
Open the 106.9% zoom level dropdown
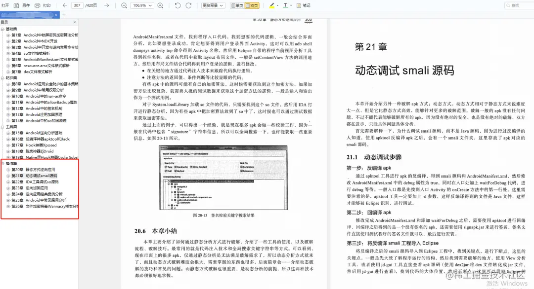(142, 5)
